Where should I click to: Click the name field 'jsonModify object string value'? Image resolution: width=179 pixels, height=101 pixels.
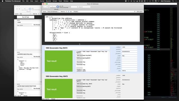pos(29,54)
